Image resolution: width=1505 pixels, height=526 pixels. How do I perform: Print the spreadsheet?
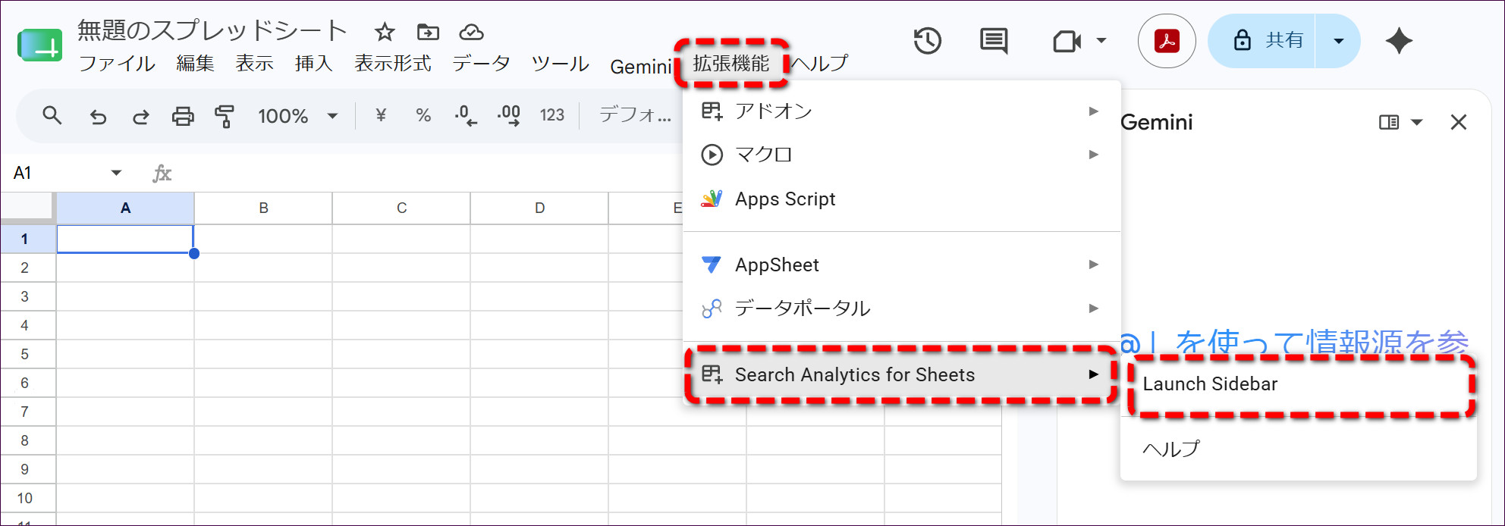[x=183, y=116]
